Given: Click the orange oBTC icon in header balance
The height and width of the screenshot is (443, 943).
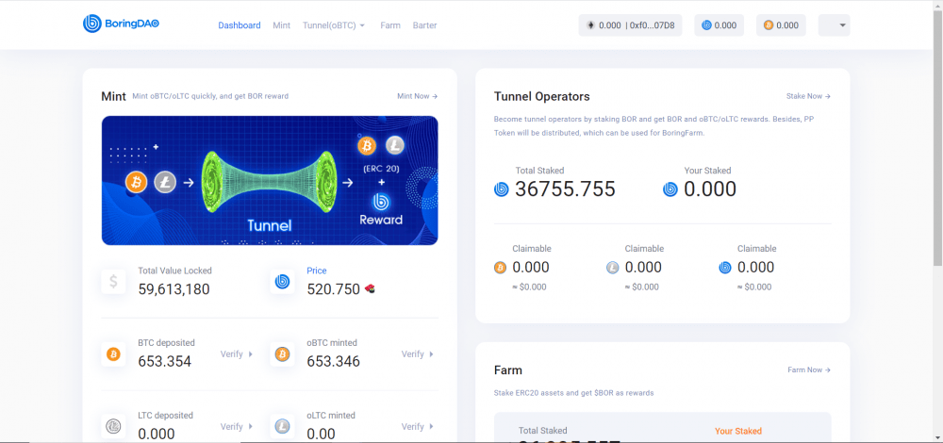Looking at the screenshot, I should [769, 25].
